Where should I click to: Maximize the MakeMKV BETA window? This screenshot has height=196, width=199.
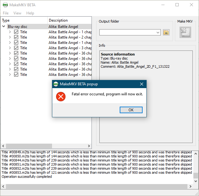pyautogui.click(x=177, y=5)
